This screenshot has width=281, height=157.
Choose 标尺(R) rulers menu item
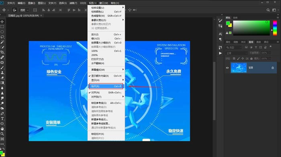point(106,86)
